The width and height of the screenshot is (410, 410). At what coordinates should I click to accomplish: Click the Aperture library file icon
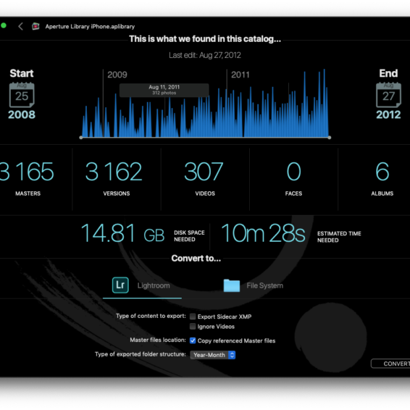point(35,26)
